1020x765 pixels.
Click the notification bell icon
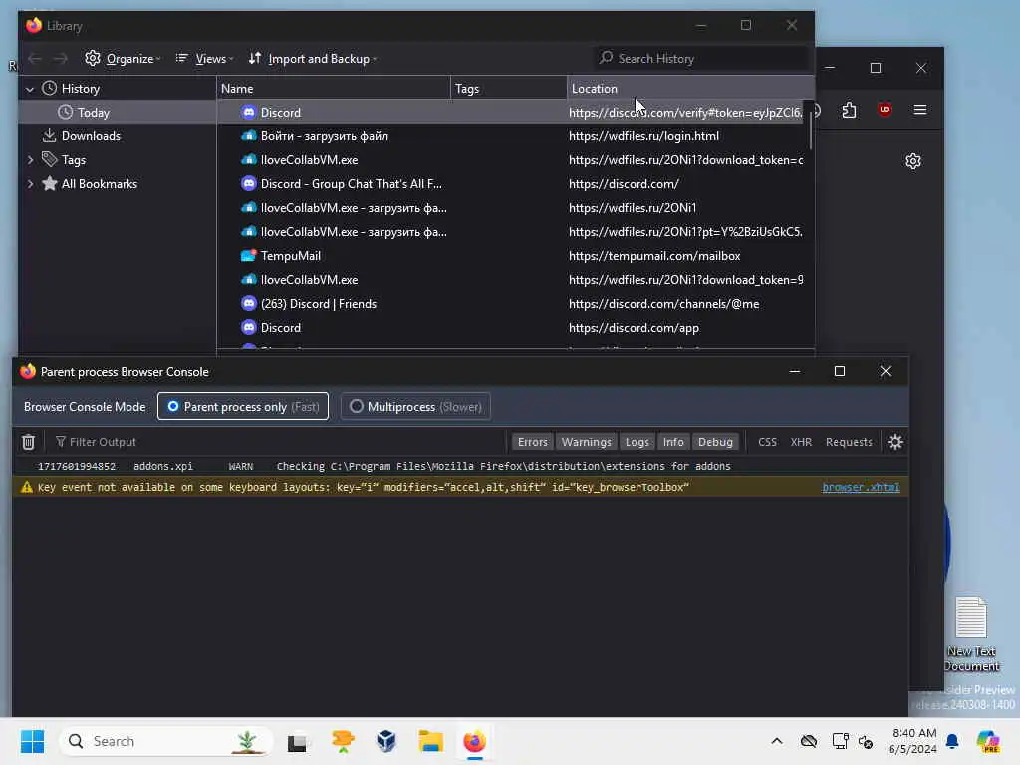[x=952, y=741]
